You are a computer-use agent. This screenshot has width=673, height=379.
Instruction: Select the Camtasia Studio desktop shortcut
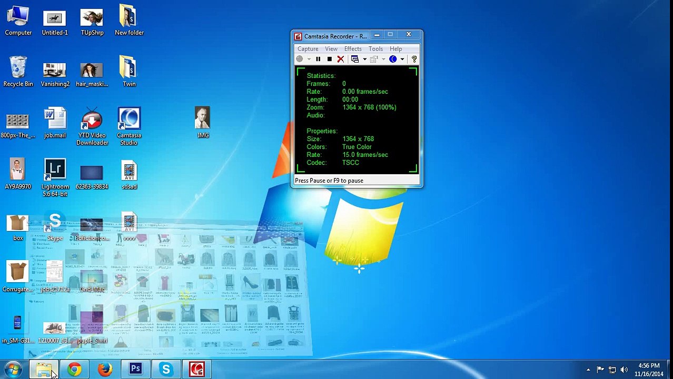[129, 126]
